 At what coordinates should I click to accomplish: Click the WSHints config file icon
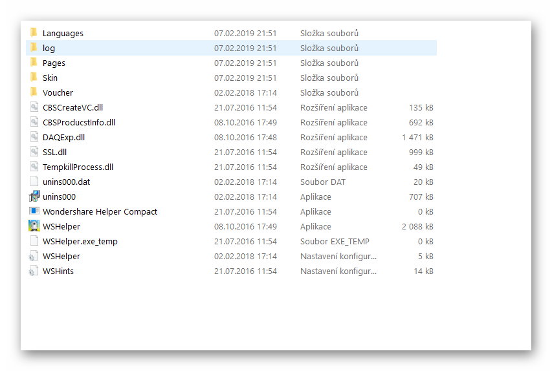tap(34, 271)
